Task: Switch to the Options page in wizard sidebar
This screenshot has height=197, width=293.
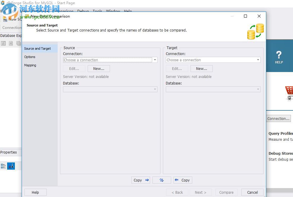Action: (x=30, y=57)
